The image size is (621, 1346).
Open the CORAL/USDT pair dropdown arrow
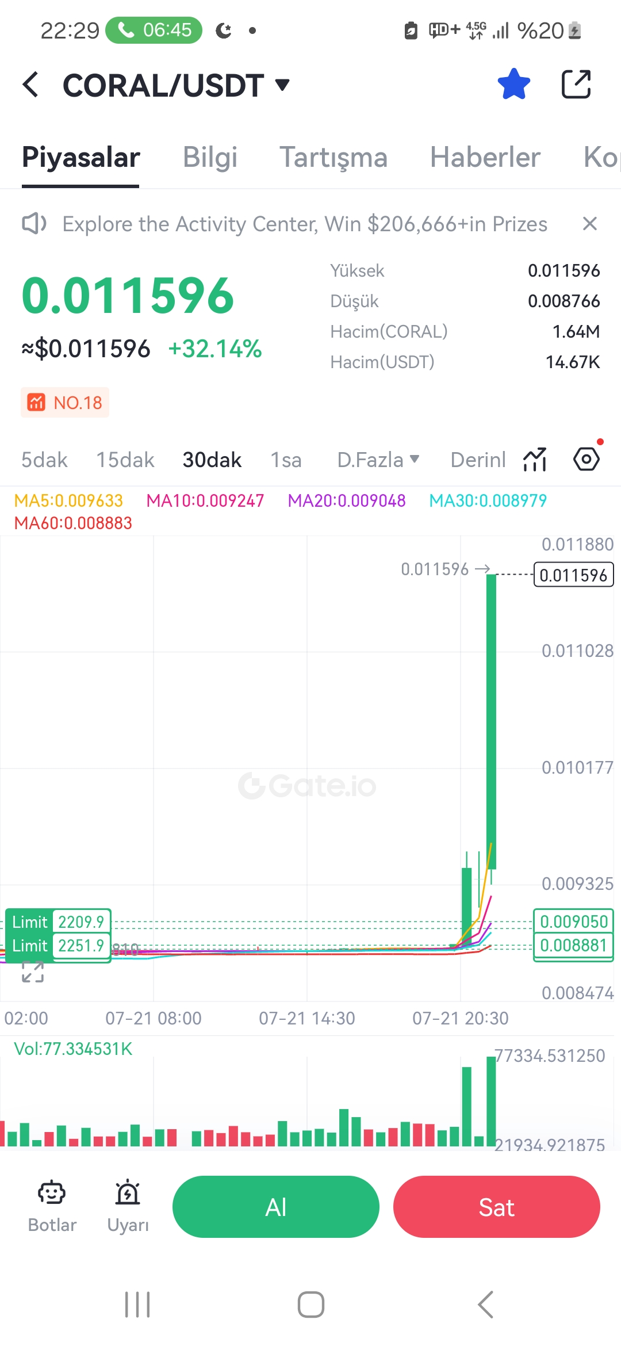(282, 85)
